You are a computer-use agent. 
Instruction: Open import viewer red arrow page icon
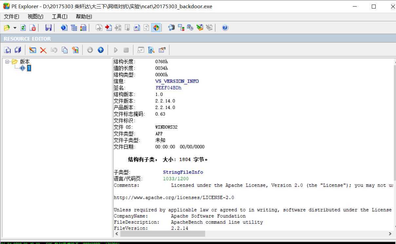click(109, 28)
